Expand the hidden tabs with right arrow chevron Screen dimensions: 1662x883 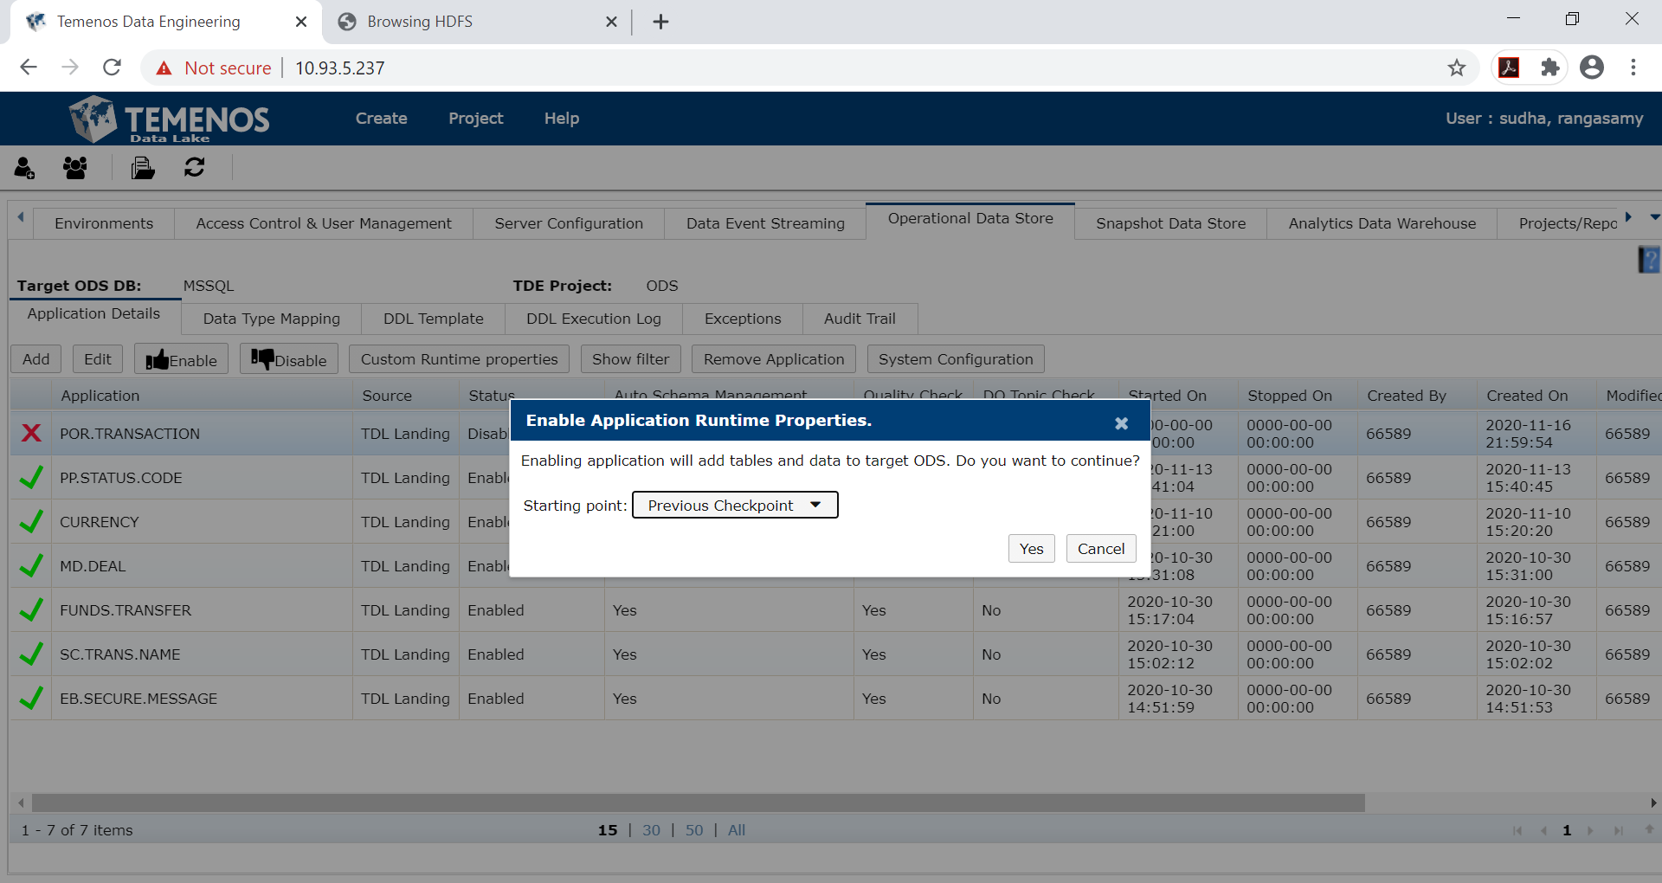1628,218
